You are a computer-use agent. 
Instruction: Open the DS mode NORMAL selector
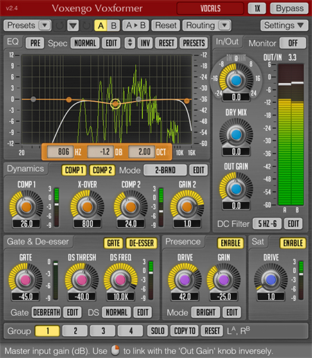pyautogui.click(x=116, y=312)
